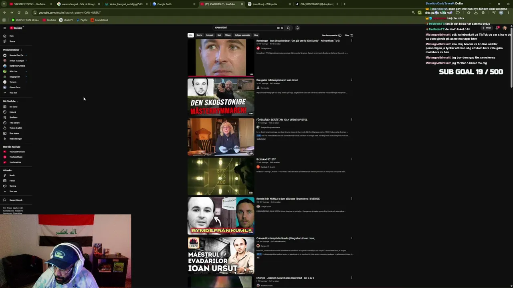Image resolution: width=513 pixels, height=288 pixels.
Task: Open YouTube notifications bell
Action: [x=497, y=28]
